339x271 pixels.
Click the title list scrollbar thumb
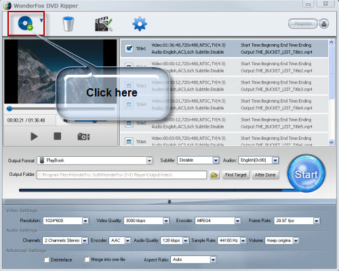point(332,73)
